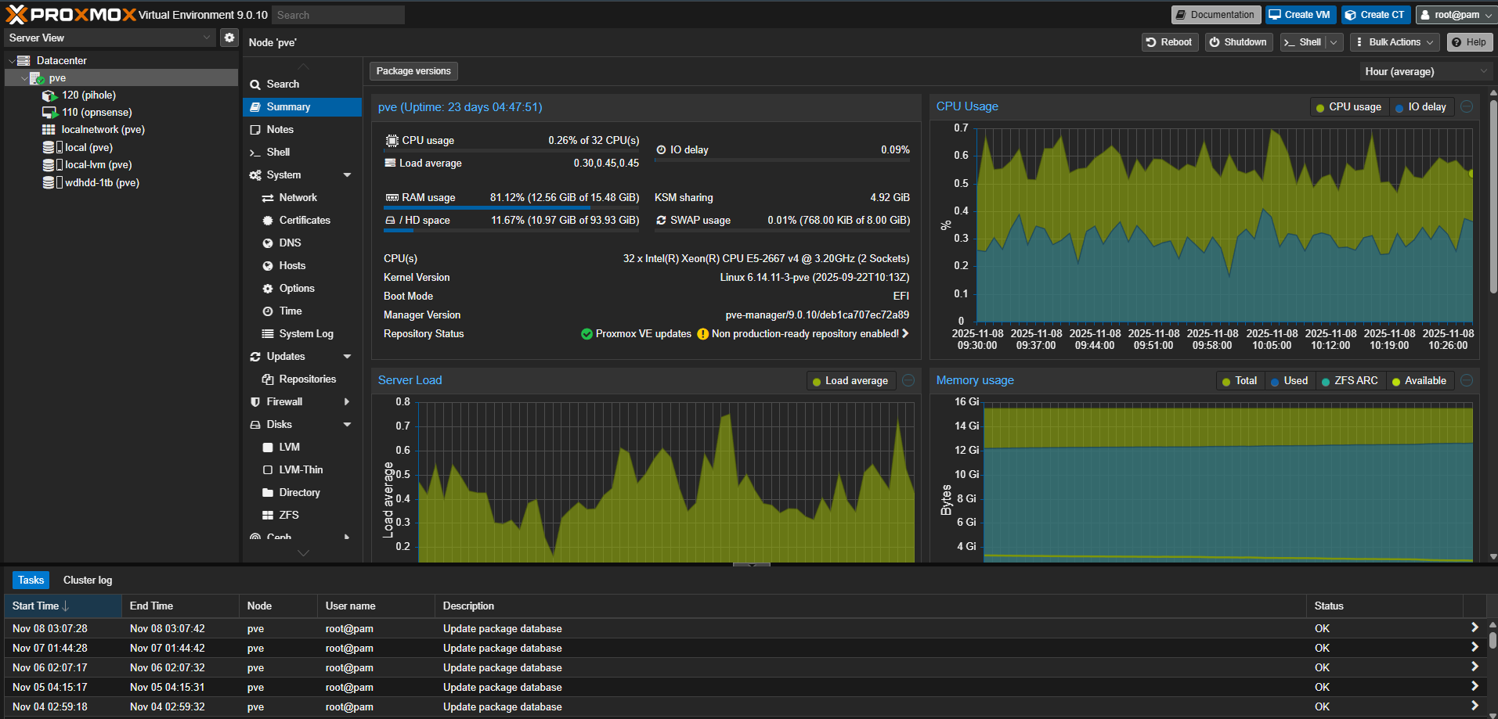Viewport: 1498px width, 719px height.
Task: Select the System Log icon
Action: [268, 333]
